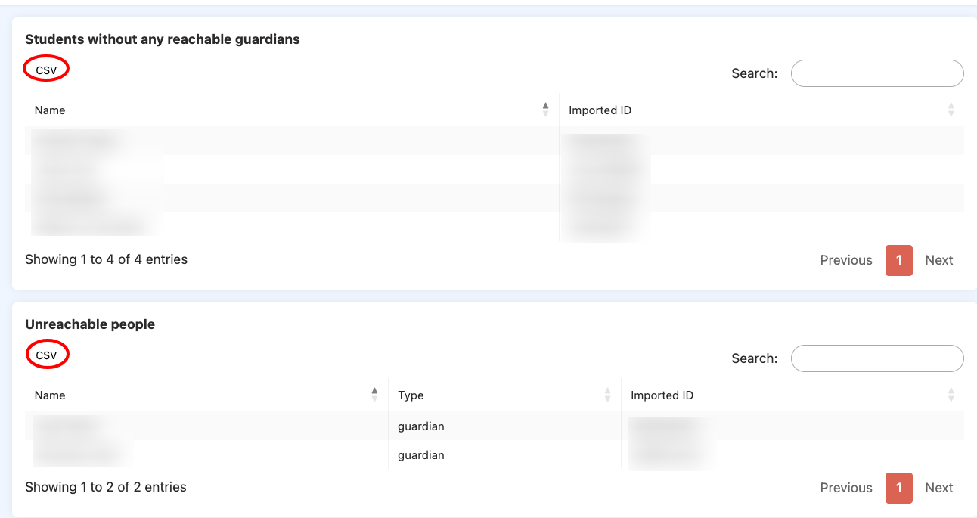Toggle ascending sort on the students Name column
Viewport: 977px width, 518px height.
click(x=545, y=109)
